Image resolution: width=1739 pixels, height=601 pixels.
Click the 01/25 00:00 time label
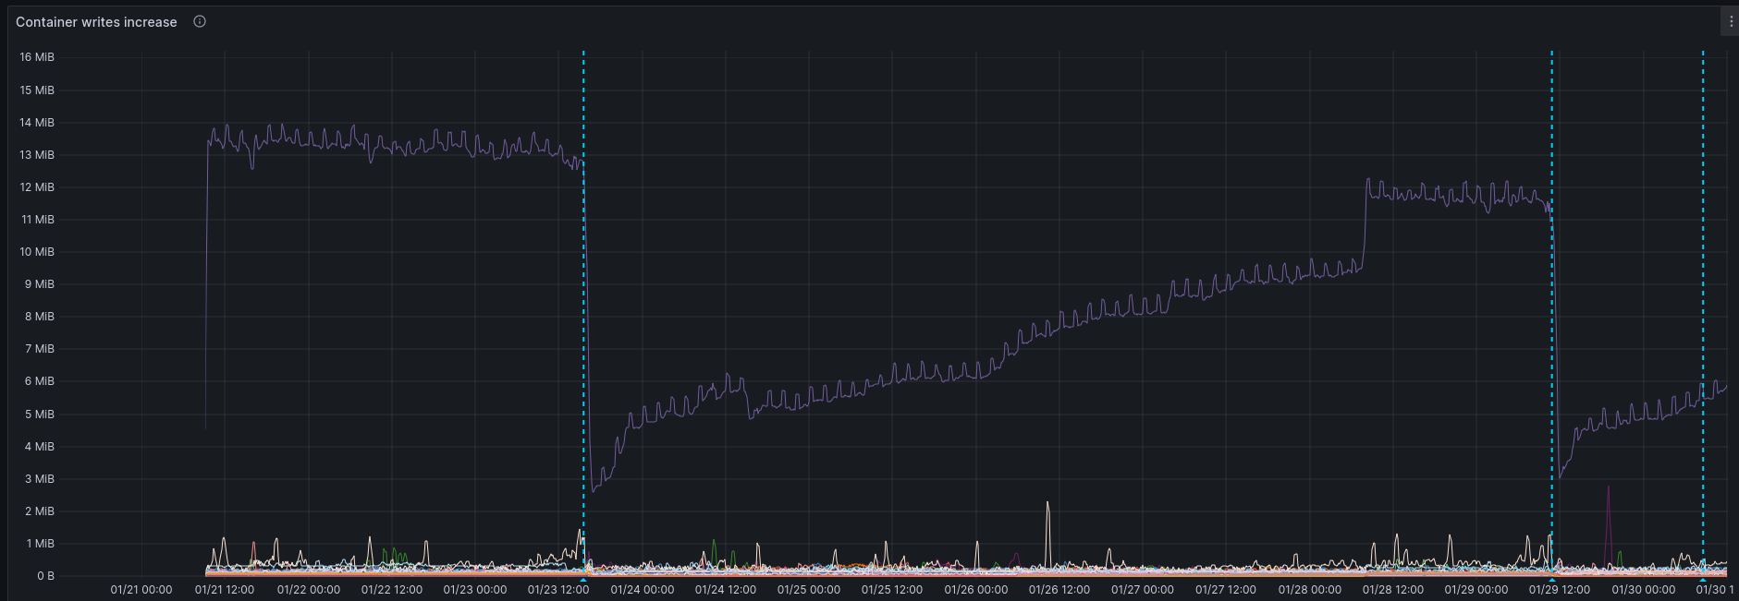point(809,590)
